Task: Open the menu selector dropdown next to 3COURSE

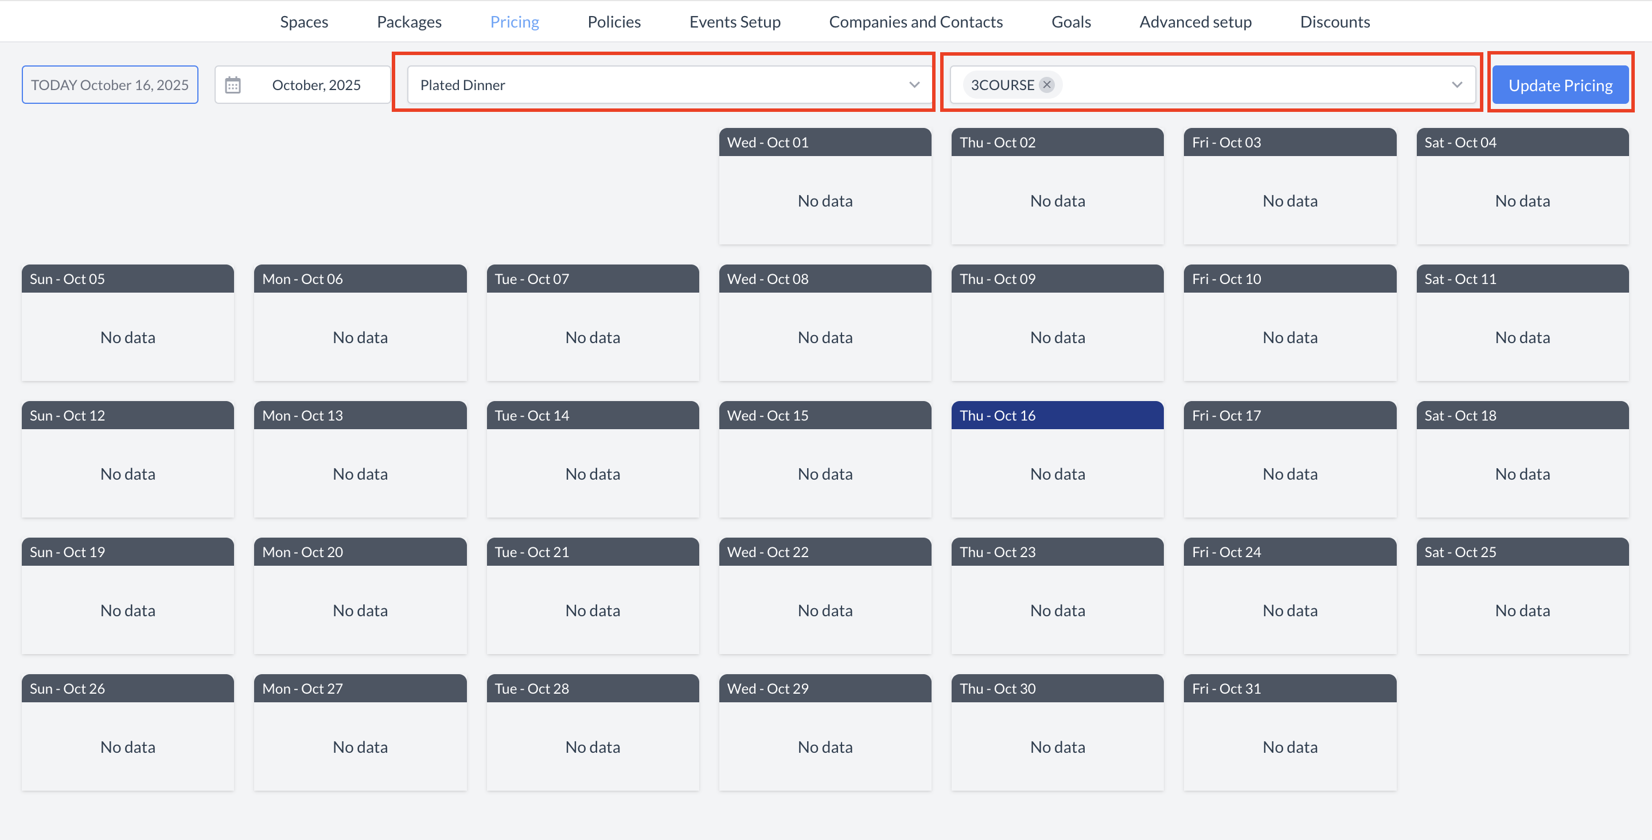Action: click(x=1456, y=84)
